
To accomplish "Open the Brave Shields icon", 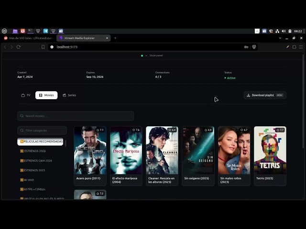I will tap(254, 47).
